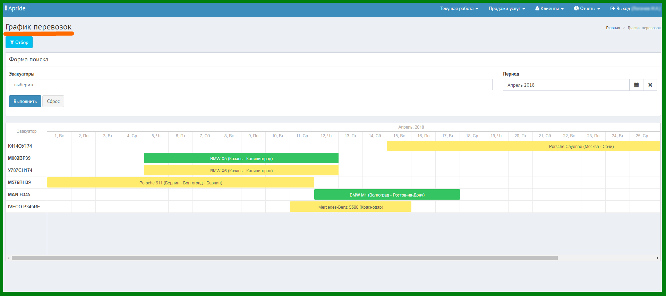
Task: Click the date header 25, Ср
Action: pos(642,136)
